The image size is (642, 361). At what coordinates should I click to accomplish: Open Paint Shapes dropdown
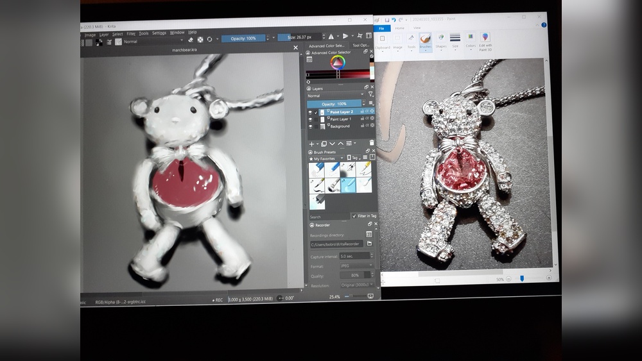[441, 42]
